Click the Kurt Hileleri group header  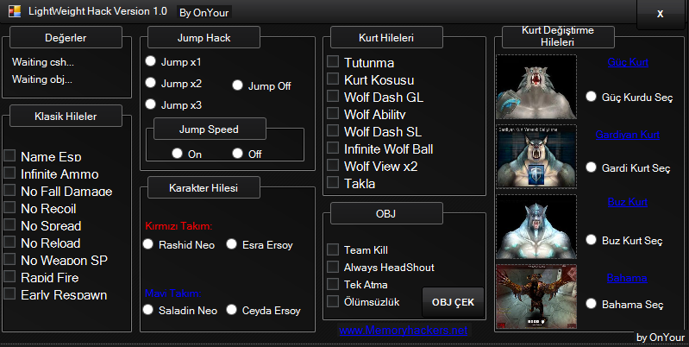click(386, 38)
